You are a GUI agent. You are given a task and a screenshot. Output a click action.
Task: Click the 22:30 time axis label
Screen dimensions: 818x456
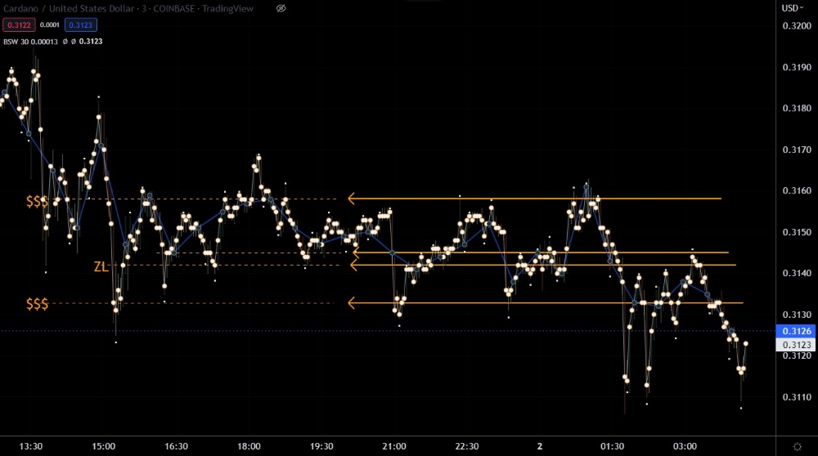pos(467,447)
